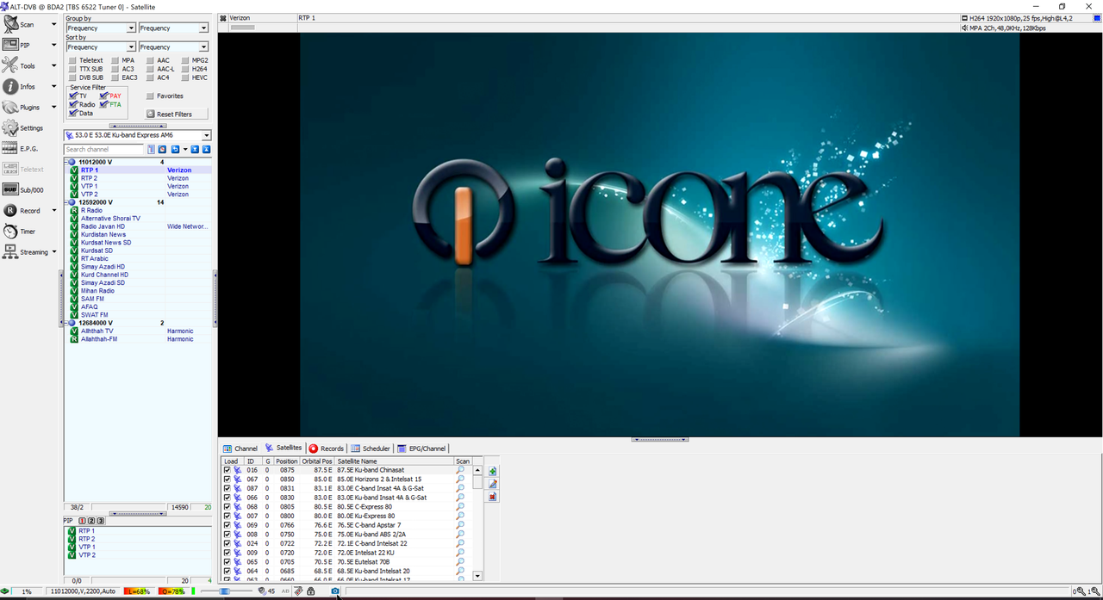Collapse the 11012000 V transponder group
The width and height of the screenshot is (1103, 600).
coord(65,162)
